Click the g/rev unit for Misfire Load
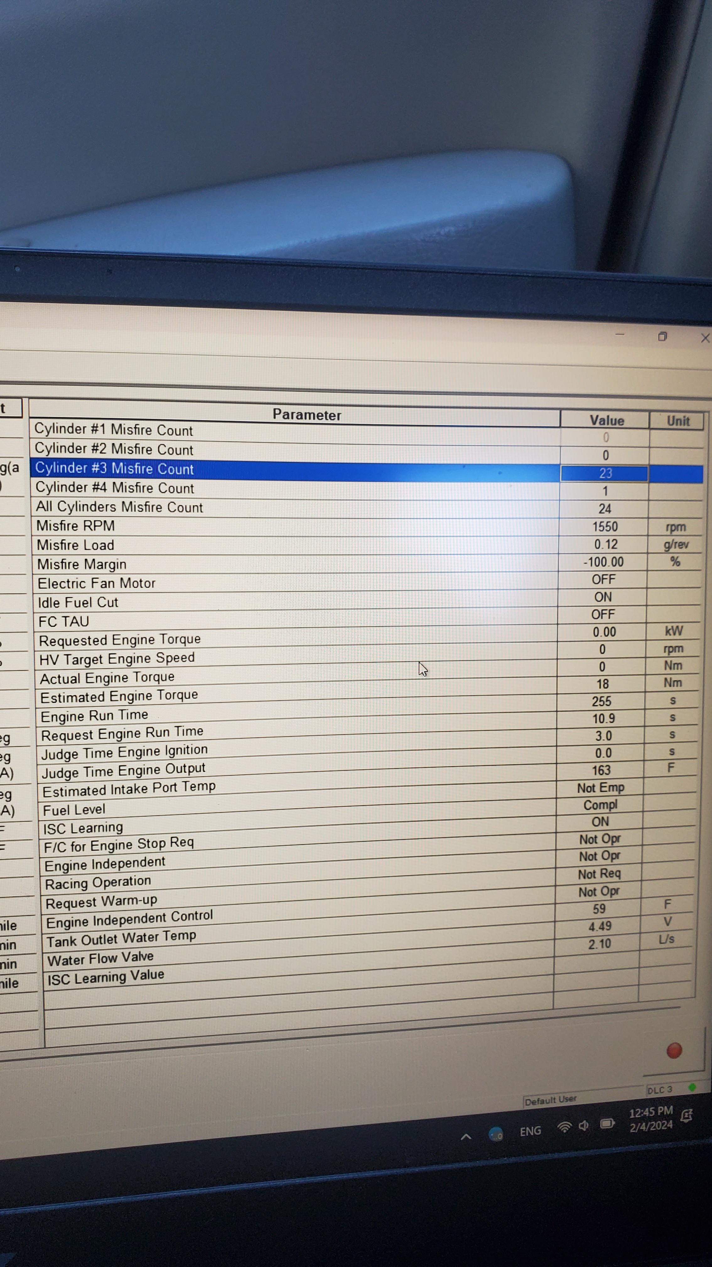Viewport: 712px width, 1267px height. click(x=676, y=544)
